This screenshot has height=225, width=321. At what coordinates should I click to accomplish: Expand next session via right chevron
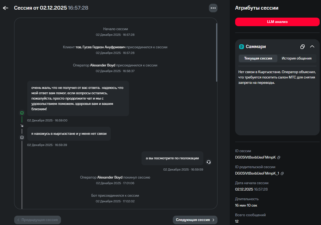(x=213, y=220)
